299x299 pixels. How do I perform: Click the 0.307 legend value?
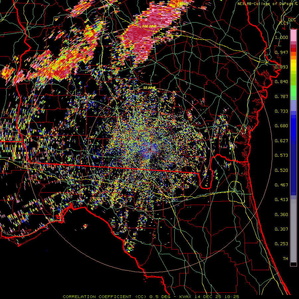click(281, 229)
